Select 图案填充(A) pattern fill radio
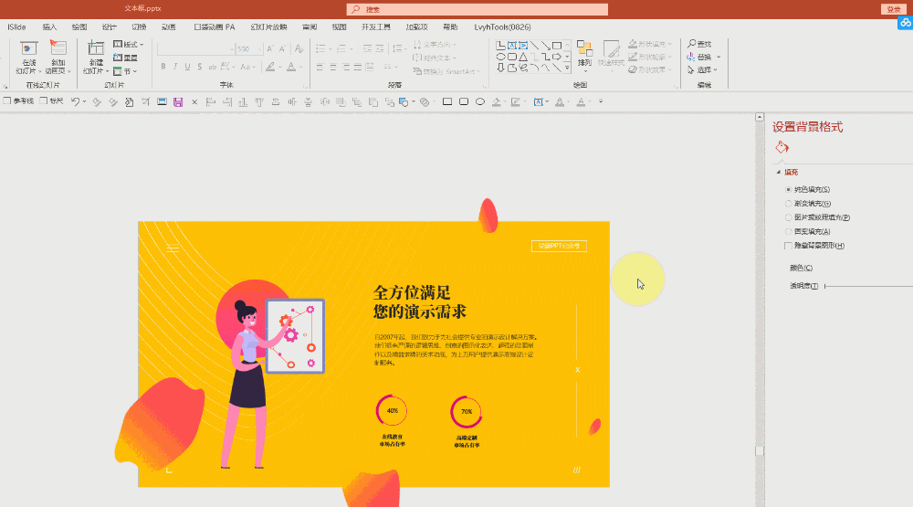913x507 pixels. (x=789, y=231)
